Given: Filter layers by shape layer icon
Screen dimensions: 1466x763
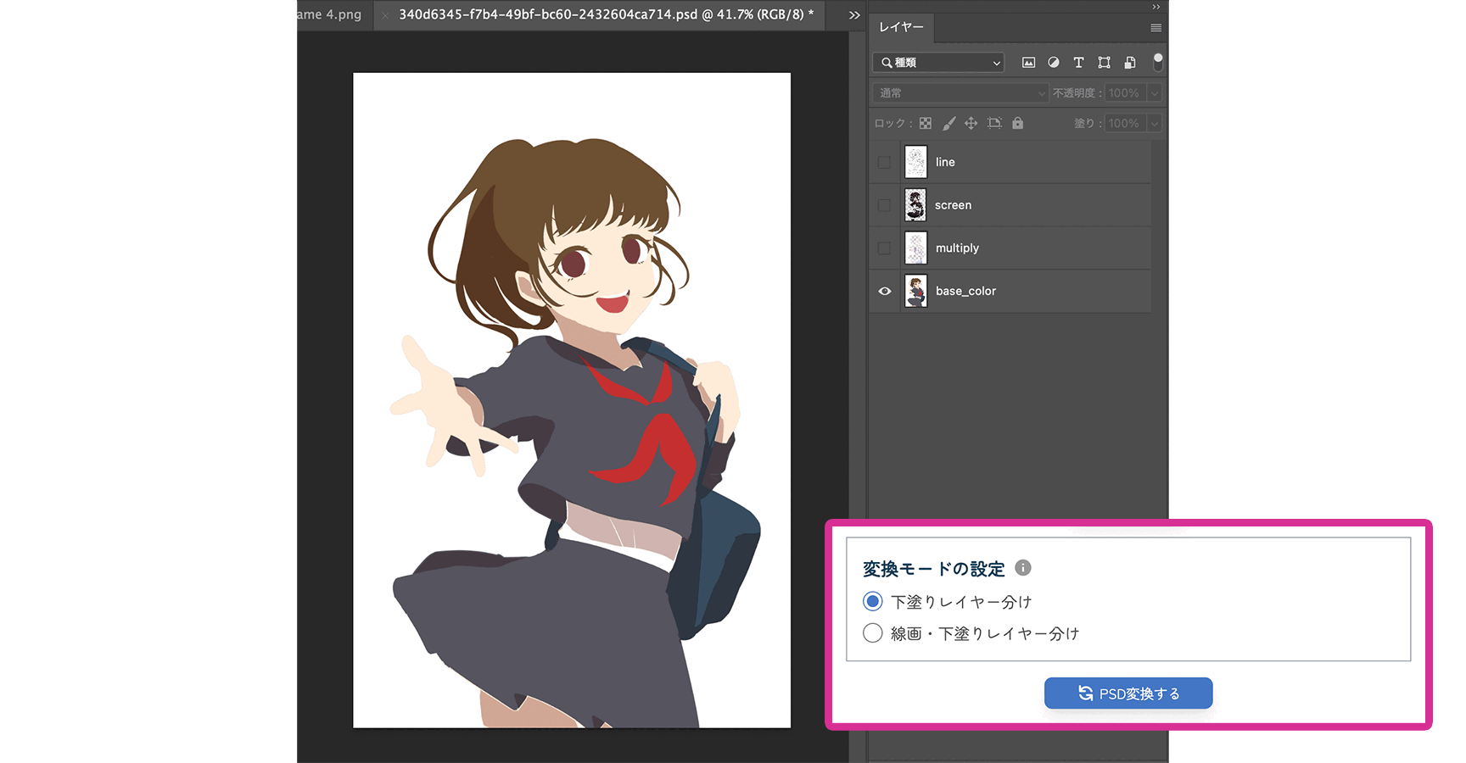Looking at the screenshot, I should (1104, 63).
